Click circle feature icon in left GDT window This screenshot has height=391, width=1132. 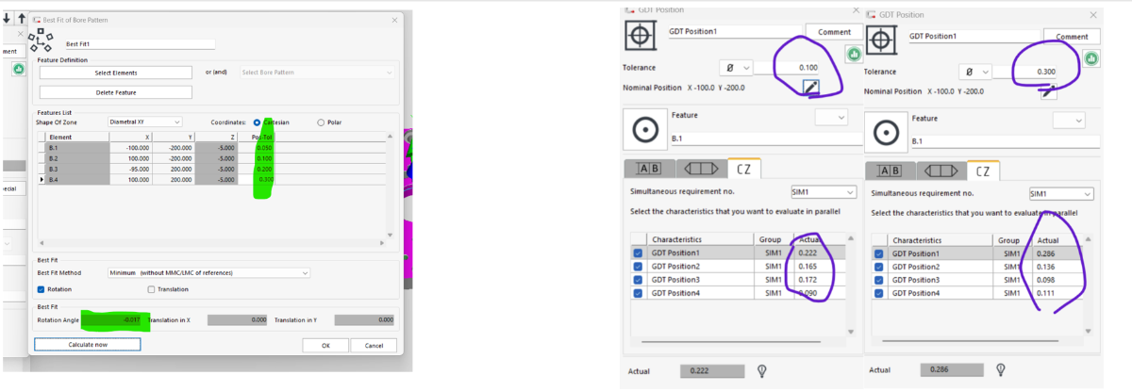tap(643, 127)
